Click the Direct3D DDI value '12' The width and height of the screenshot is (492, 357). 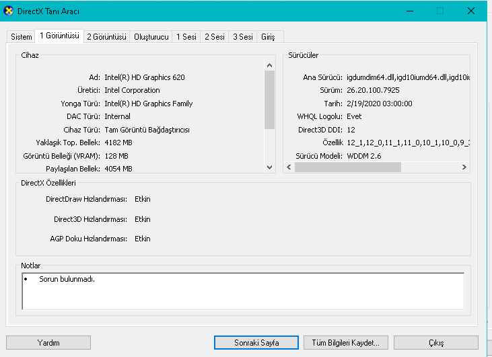coord(351,130)
